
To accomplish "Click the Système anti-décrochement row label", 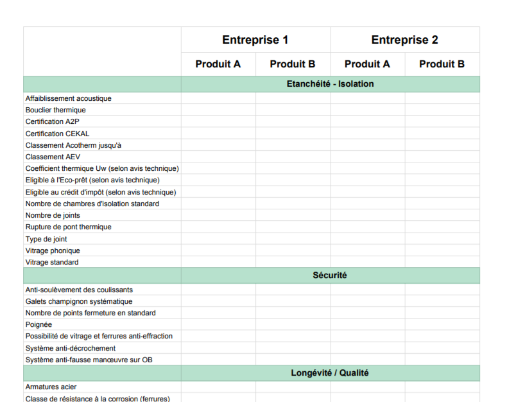I will pyautogui.click(x=71, y=349).
